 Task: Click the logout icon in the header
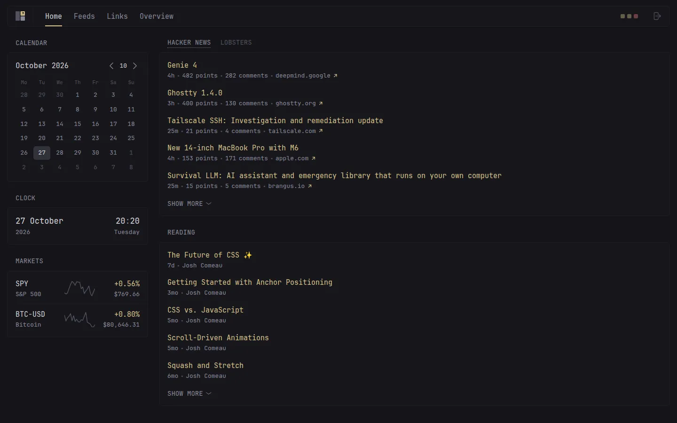point(657,16)
